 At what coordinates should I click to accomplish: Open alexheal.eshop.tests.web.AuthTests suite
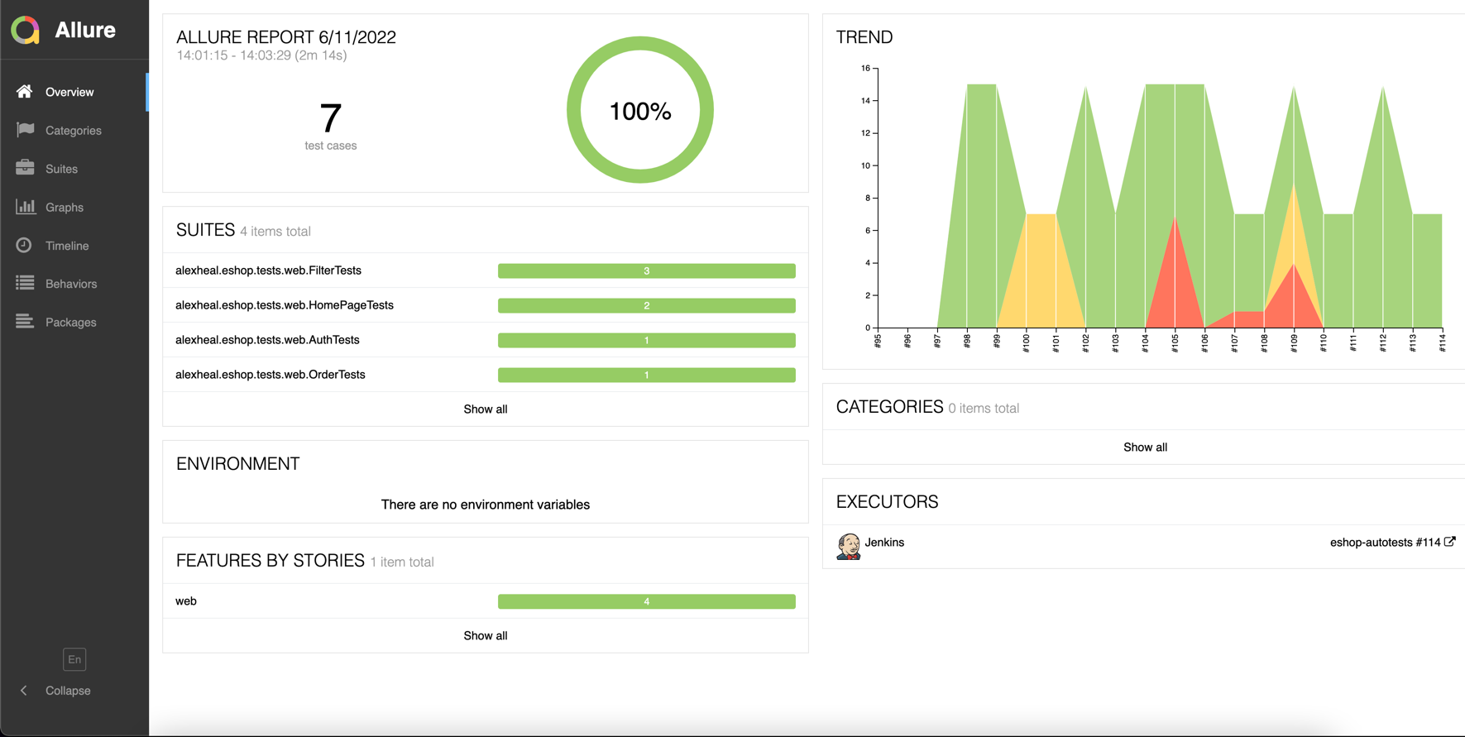tap(267, 340)
